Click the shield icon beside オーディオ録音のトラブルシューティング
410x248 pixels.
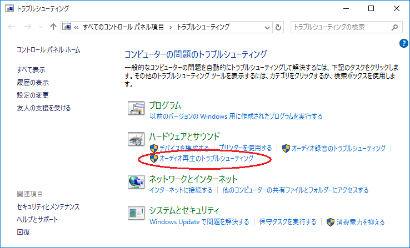(286, 148)
